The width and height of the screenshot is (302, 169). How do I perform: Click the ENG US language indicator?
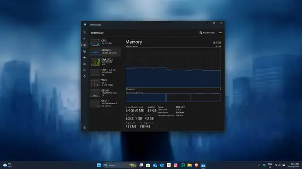(270, 165)
